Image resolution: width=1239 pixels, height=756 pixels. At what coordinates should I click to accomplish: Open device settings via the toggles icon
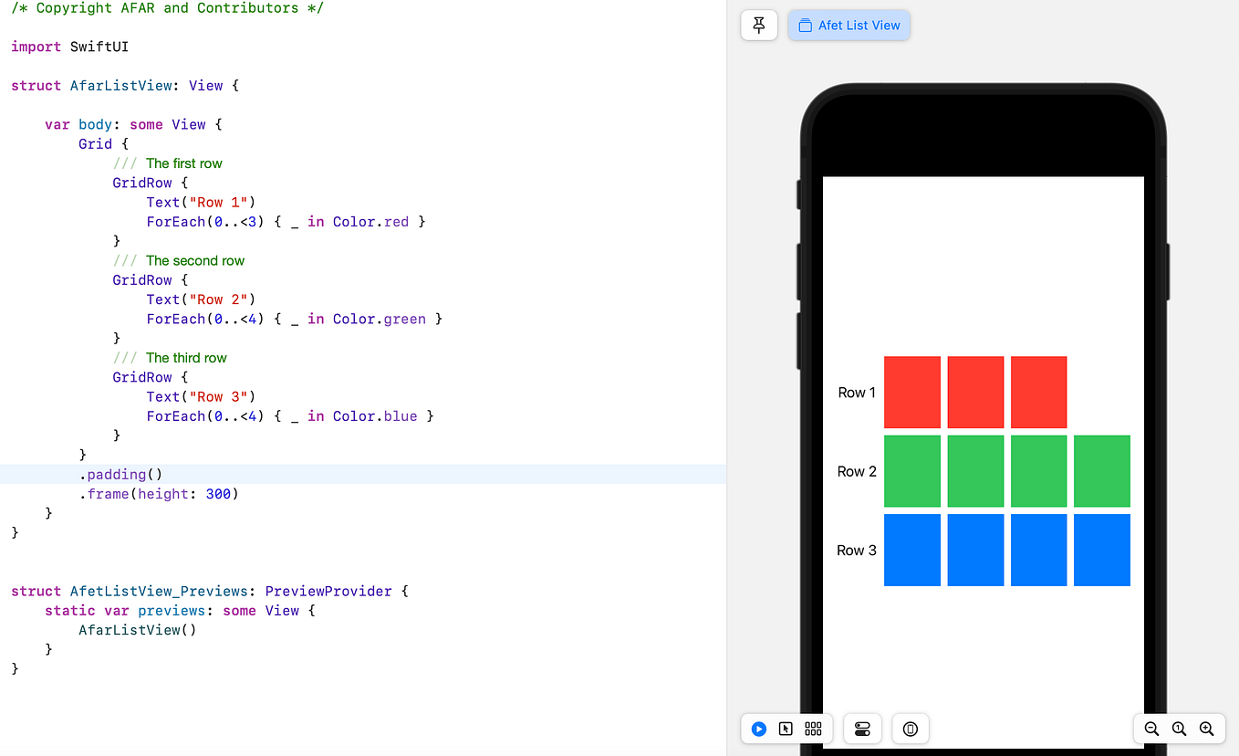tap(861, 729)
